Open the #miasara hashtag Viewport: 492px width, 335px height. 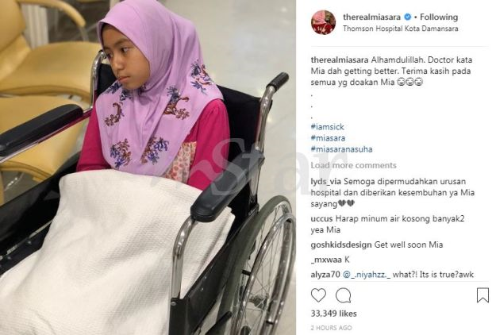point(328,138)
